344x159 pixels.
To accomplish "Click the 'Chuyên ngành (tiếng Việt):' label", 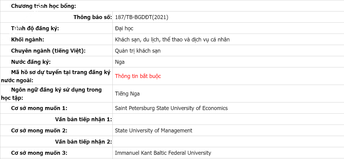I will tap(48, 51).
